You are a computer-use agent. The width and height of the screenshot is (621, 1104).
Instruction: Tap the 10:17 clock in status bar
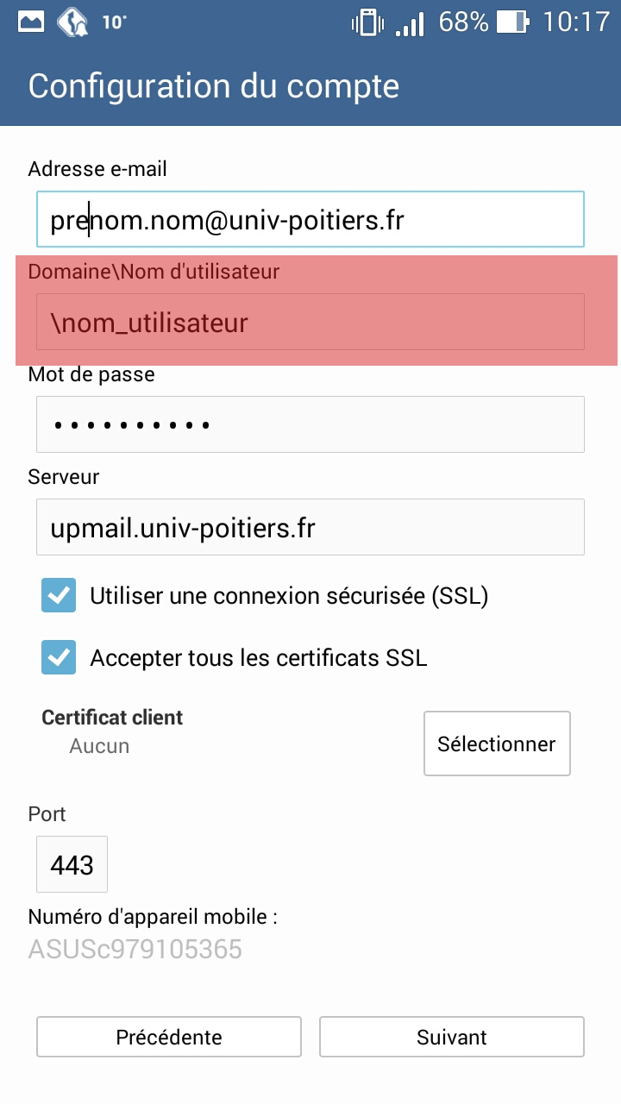click(x=576, y=22)
